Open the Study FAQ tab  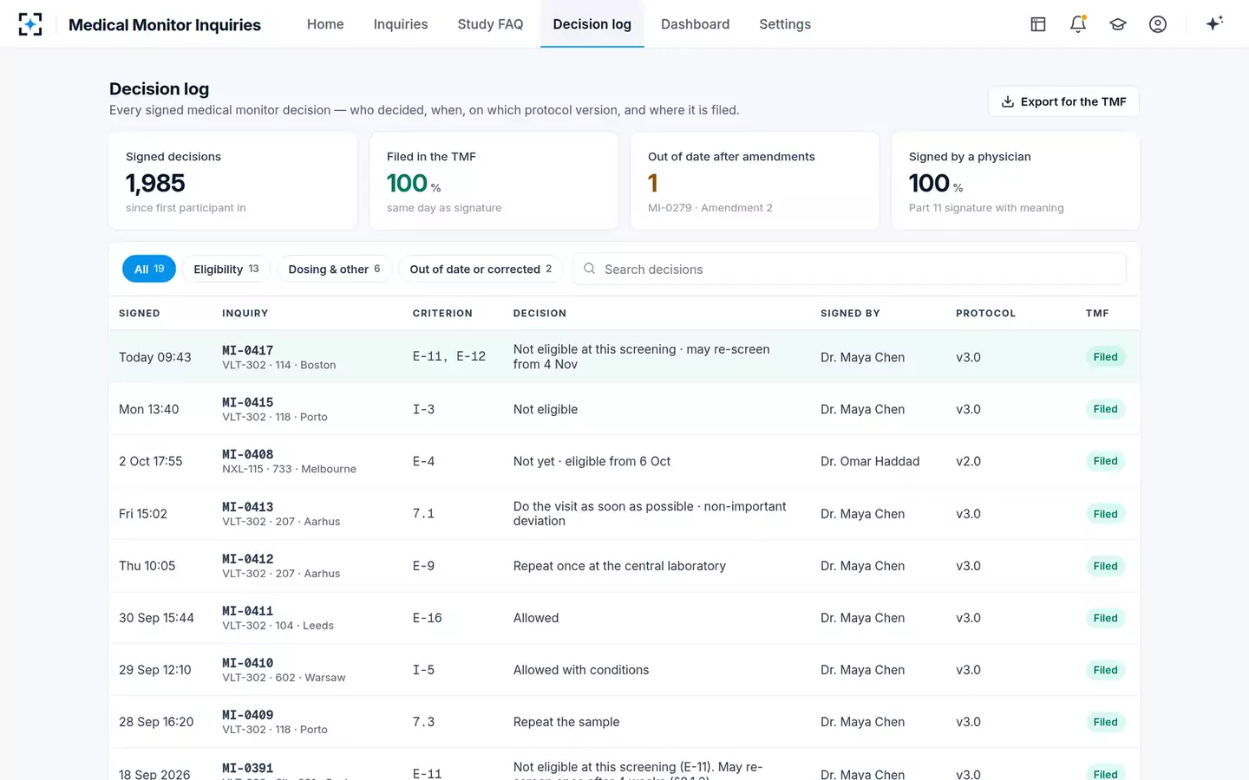tap(491, 24)
